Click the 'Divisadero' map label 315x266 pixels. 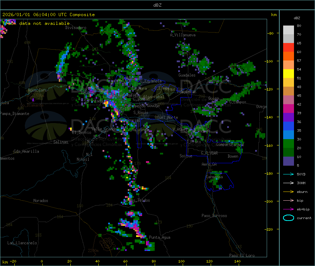(x=76, y=28)
